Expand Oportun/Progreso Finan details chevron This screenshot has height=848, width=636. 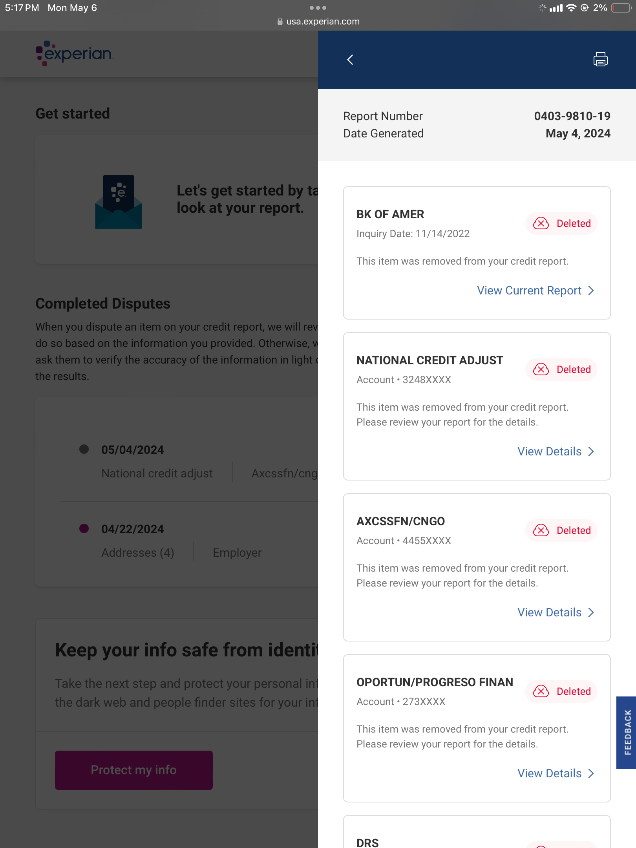pyautogui.click(x=591, y=773)
